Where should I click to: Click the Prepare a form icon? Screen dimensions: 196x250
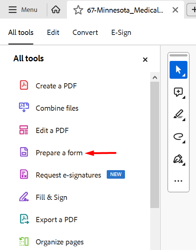(x=24, y=152)
